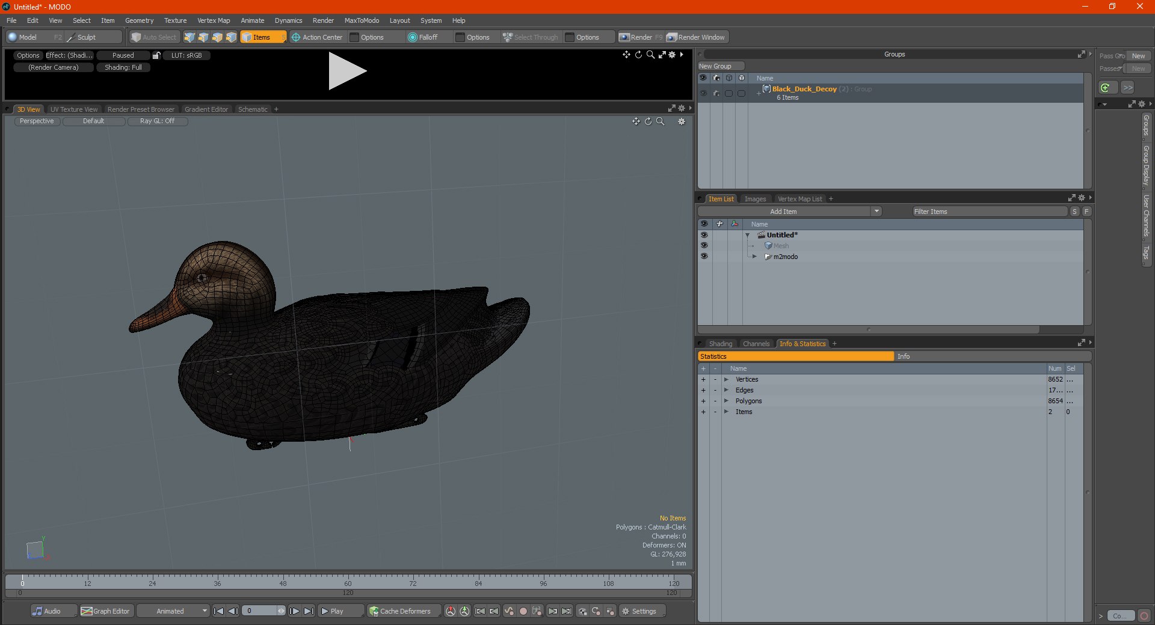Click the LUT: sRGB button

[186, 55]
